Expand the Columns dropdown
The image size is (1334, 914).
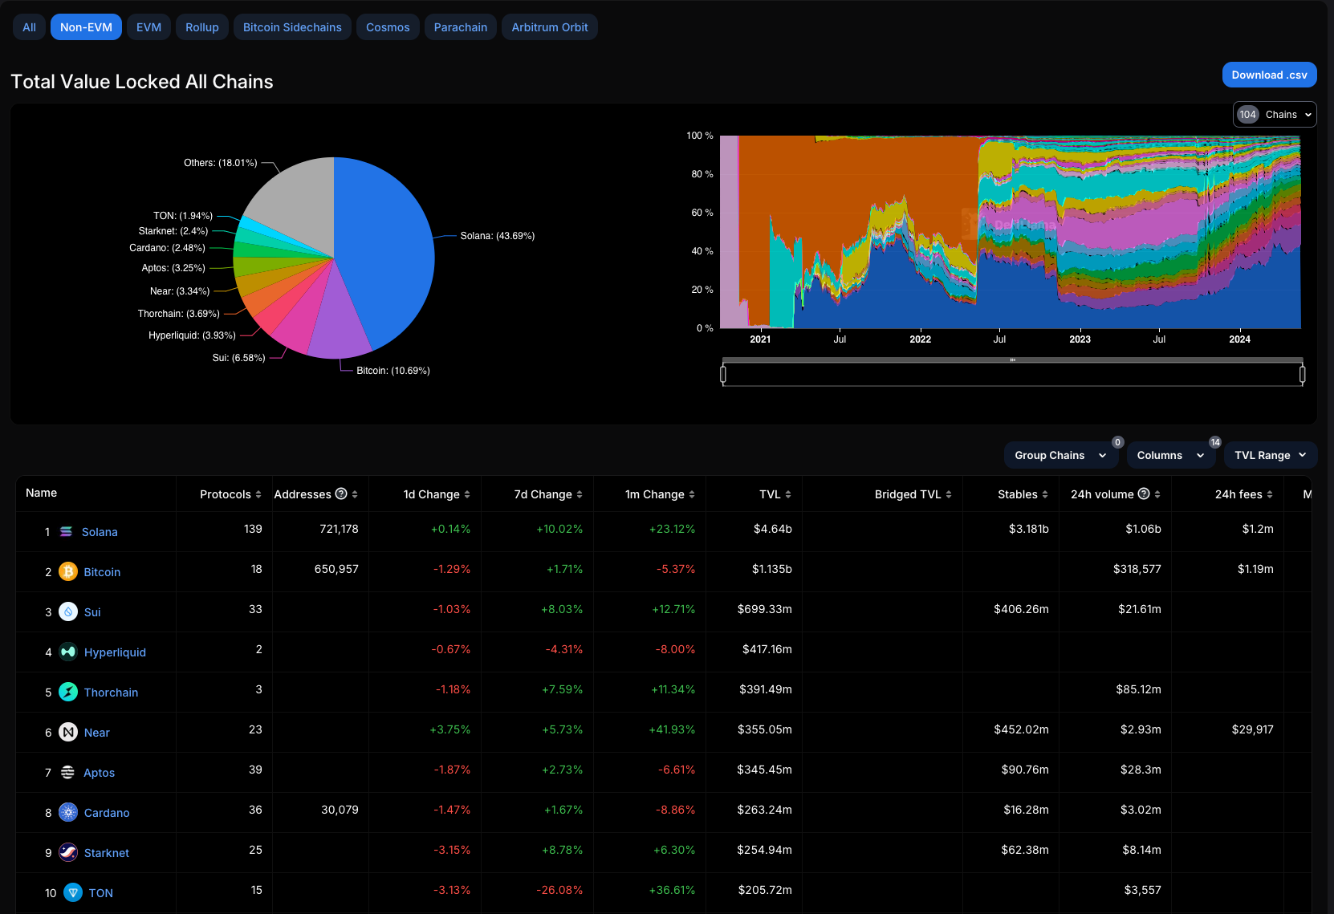(1171, 455)
